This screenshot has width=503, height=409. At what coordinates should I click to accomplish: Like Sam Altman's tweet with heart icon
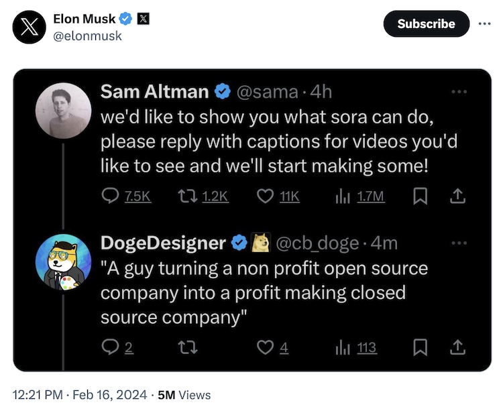point(266,196)
